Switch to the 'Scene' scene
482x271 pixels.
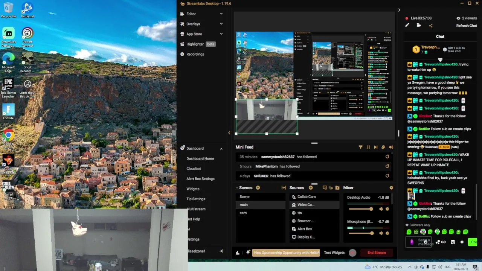(x=261, y=196)
